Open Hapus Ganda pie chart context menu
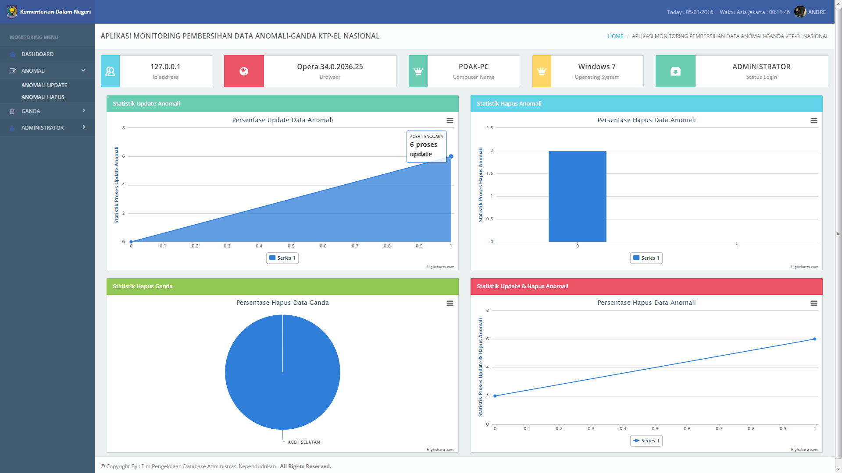 coord(450,303)
